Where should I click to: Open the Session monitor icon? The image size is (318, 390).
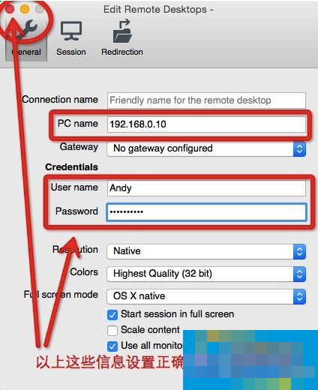coord(71,31)
